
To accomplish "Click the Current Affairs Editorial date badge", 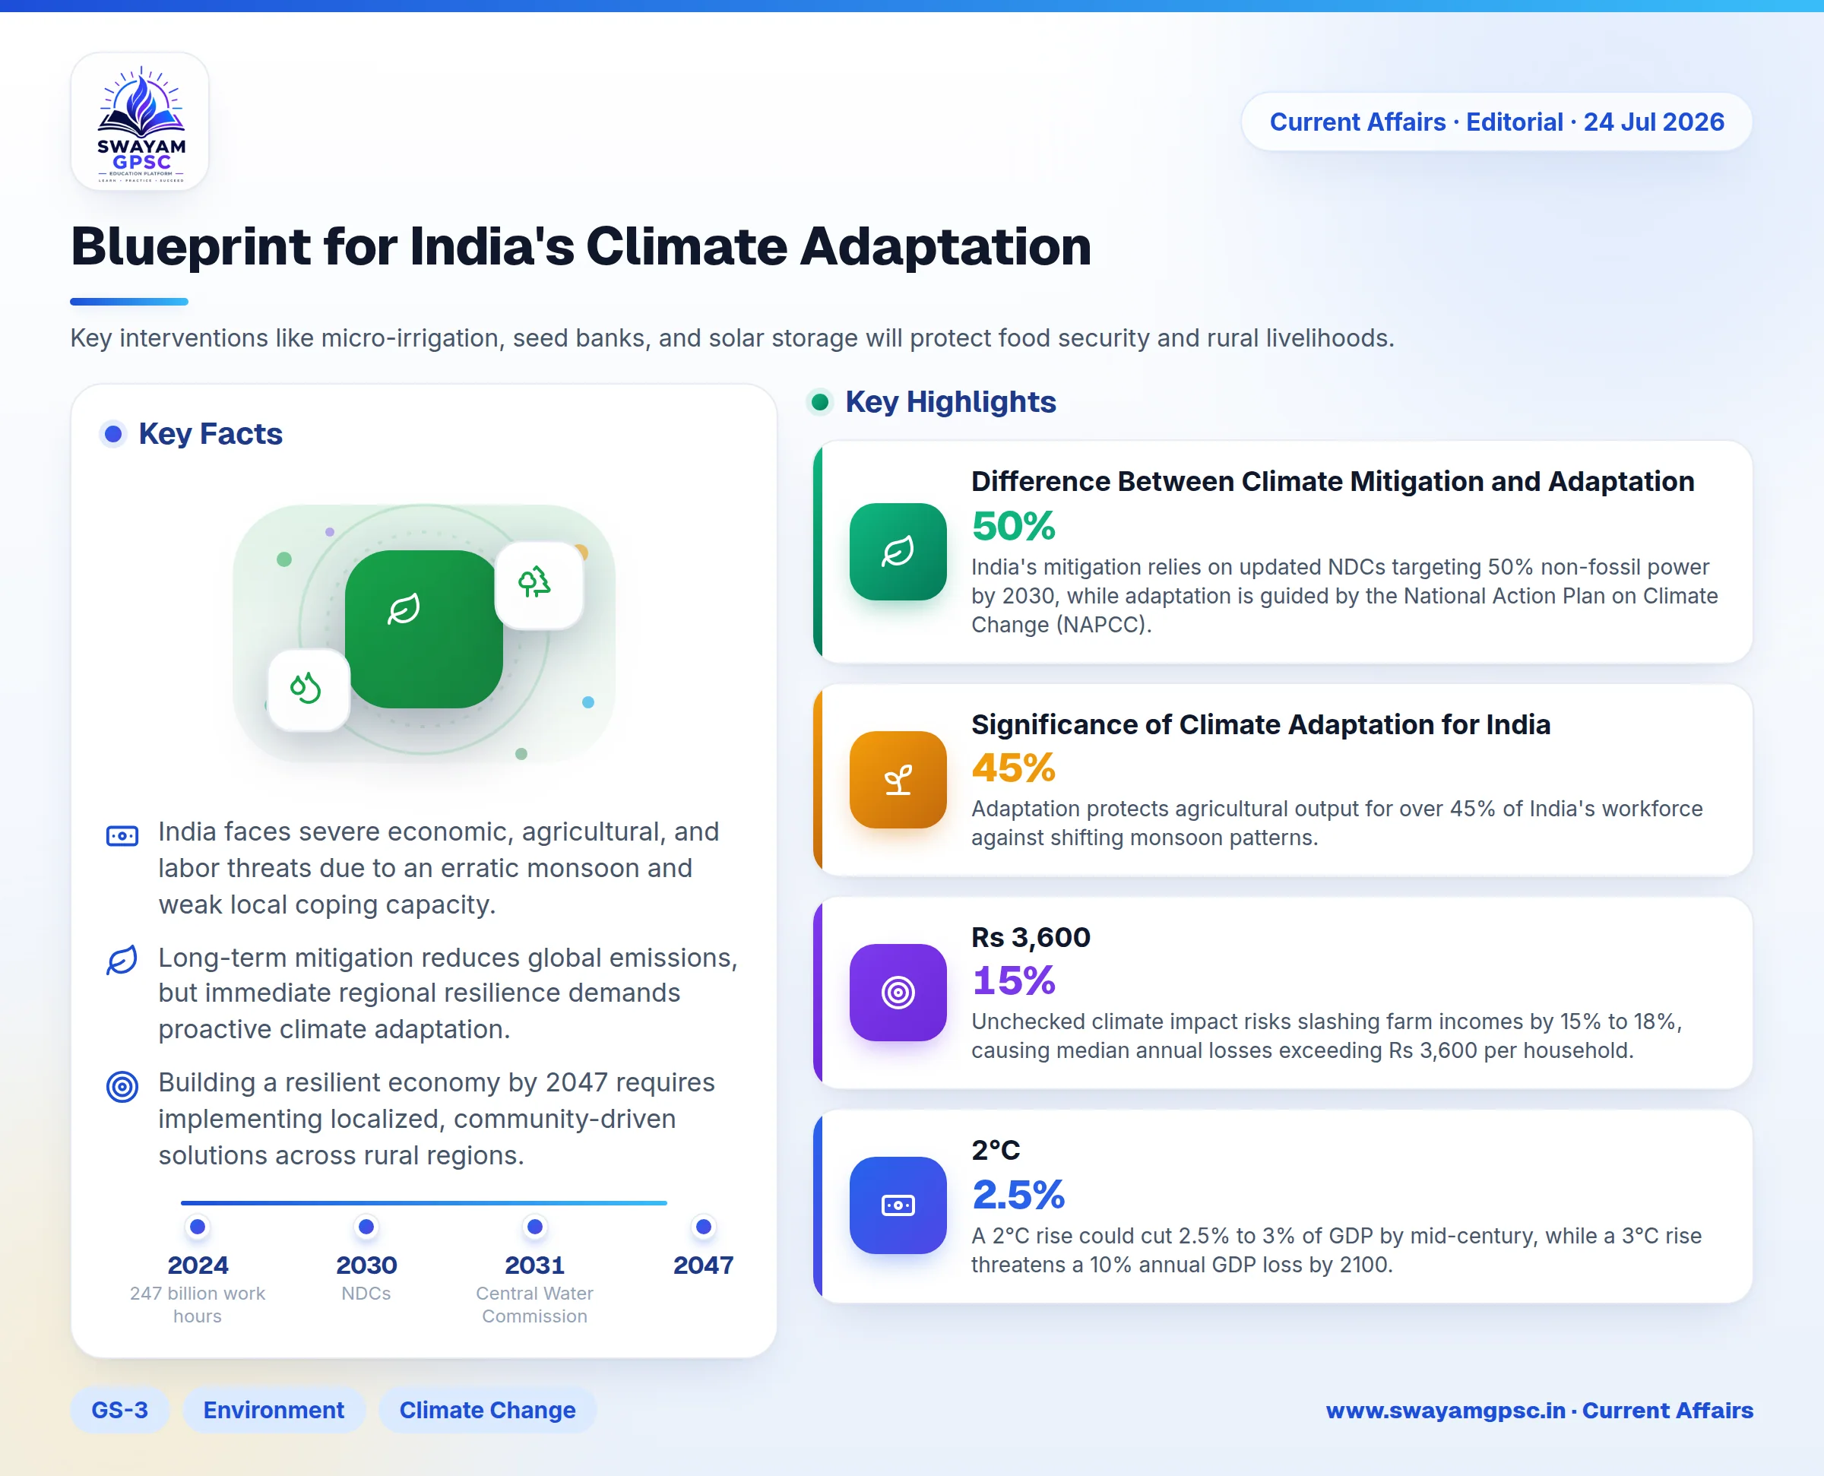I will [x=1496, y=122].
